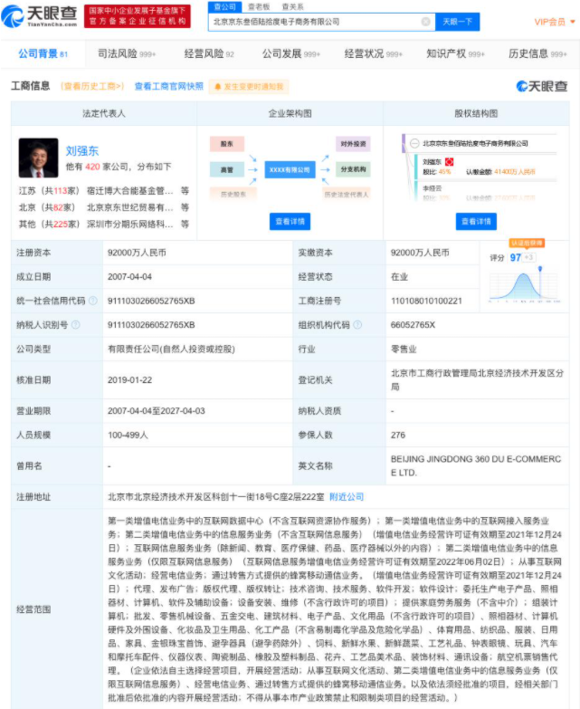Click the 2007-04-04 establishment date
Screen dimensions: 580x709
(129, 277)
